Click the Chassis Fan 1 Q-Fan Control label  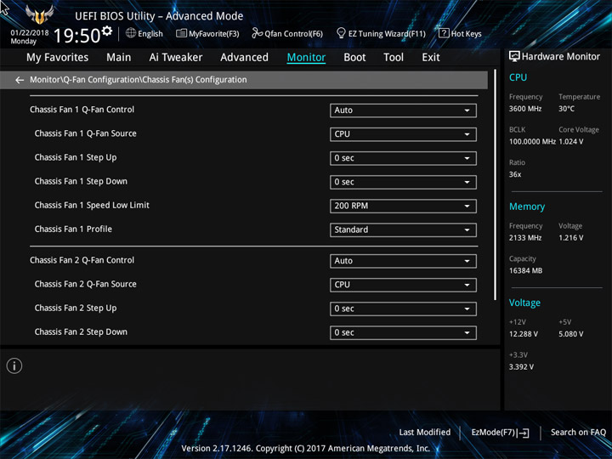(82, 110)
